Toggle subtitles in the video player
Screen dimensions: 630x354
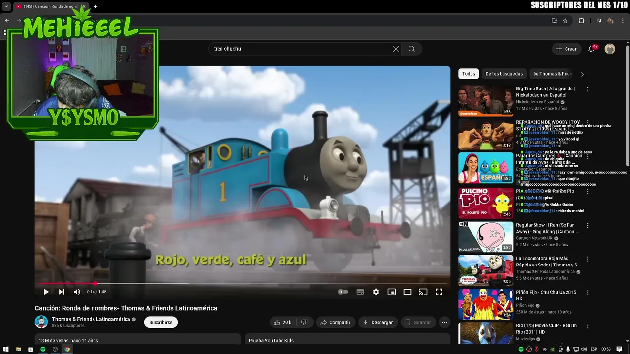click(x=360, y=292)
